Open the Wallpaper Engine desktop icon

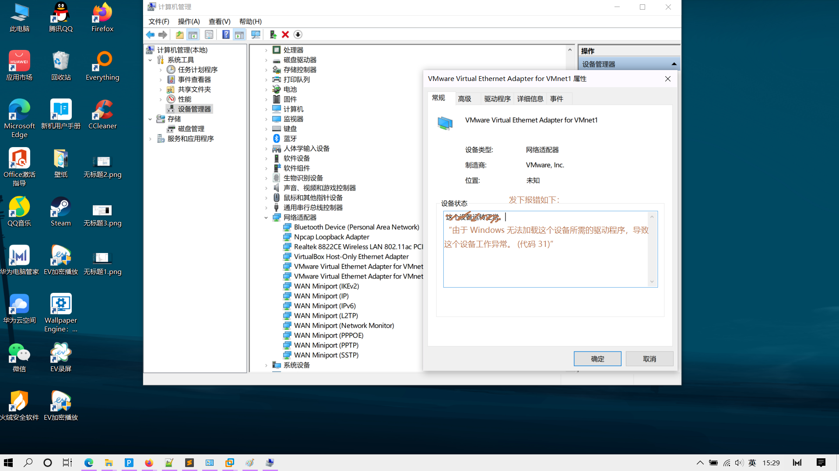click(61, 313)
